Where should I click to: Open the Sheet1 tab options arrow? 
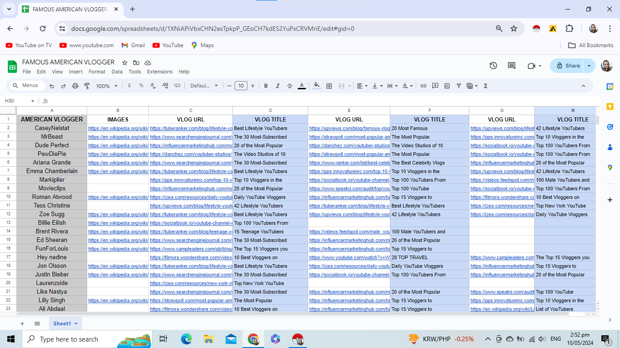coord(76,324)
